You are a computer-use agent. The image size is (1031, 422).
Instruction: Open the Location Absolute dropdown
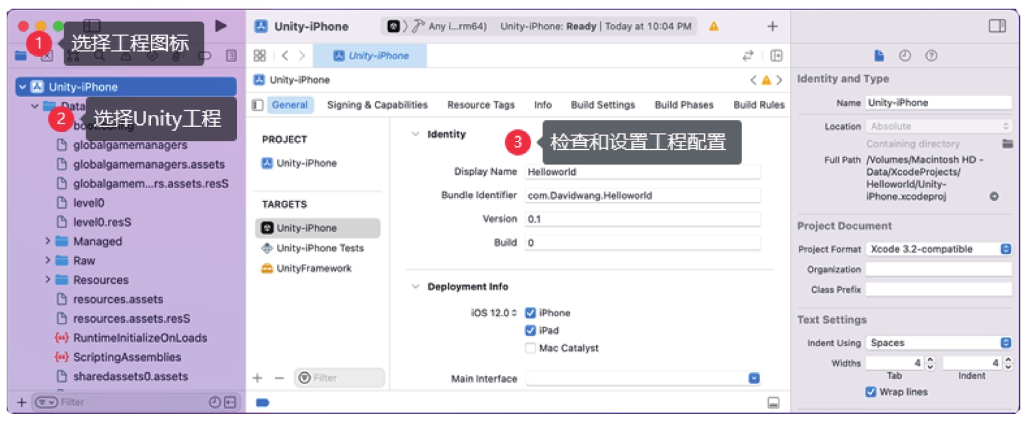click(938, 126)
